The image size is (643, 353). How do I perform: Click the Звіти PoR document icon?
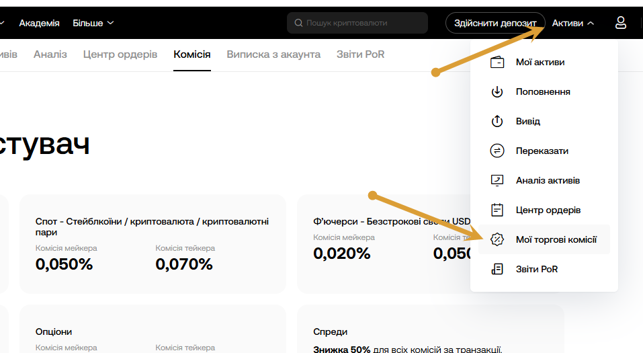coord(497,270)
